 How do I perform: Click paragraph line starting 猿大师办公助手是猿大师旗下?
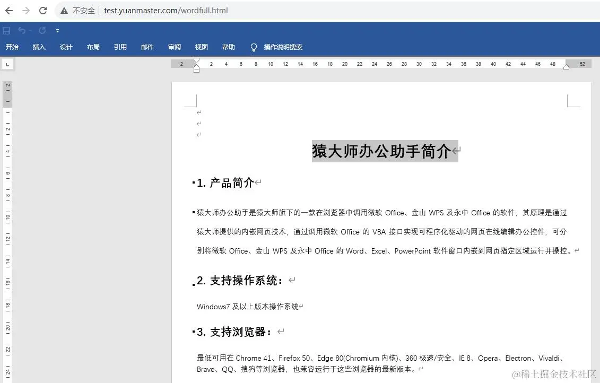coord(381,213)
